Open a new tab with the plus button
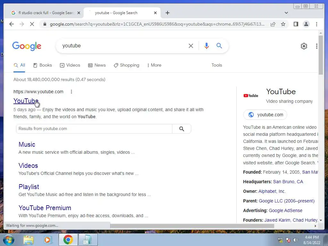The width and height of the screenshot is (328, 246). coord(167,13)
